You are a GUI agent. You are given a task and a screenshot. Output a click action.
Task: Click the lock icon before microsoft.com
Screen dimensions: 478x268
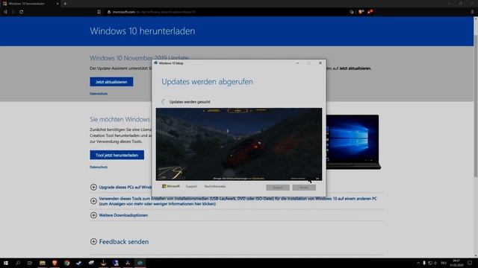tap(109, 12)
